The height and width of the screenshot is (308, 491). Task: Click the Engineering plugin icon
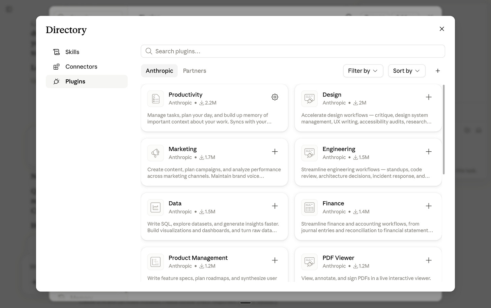(310, 153)
